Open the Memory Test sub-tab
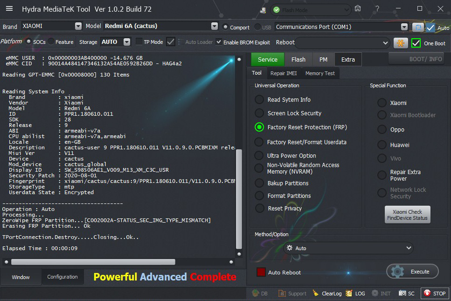The height and width of the screenshot is (301, 451). [x=320, y=73]
